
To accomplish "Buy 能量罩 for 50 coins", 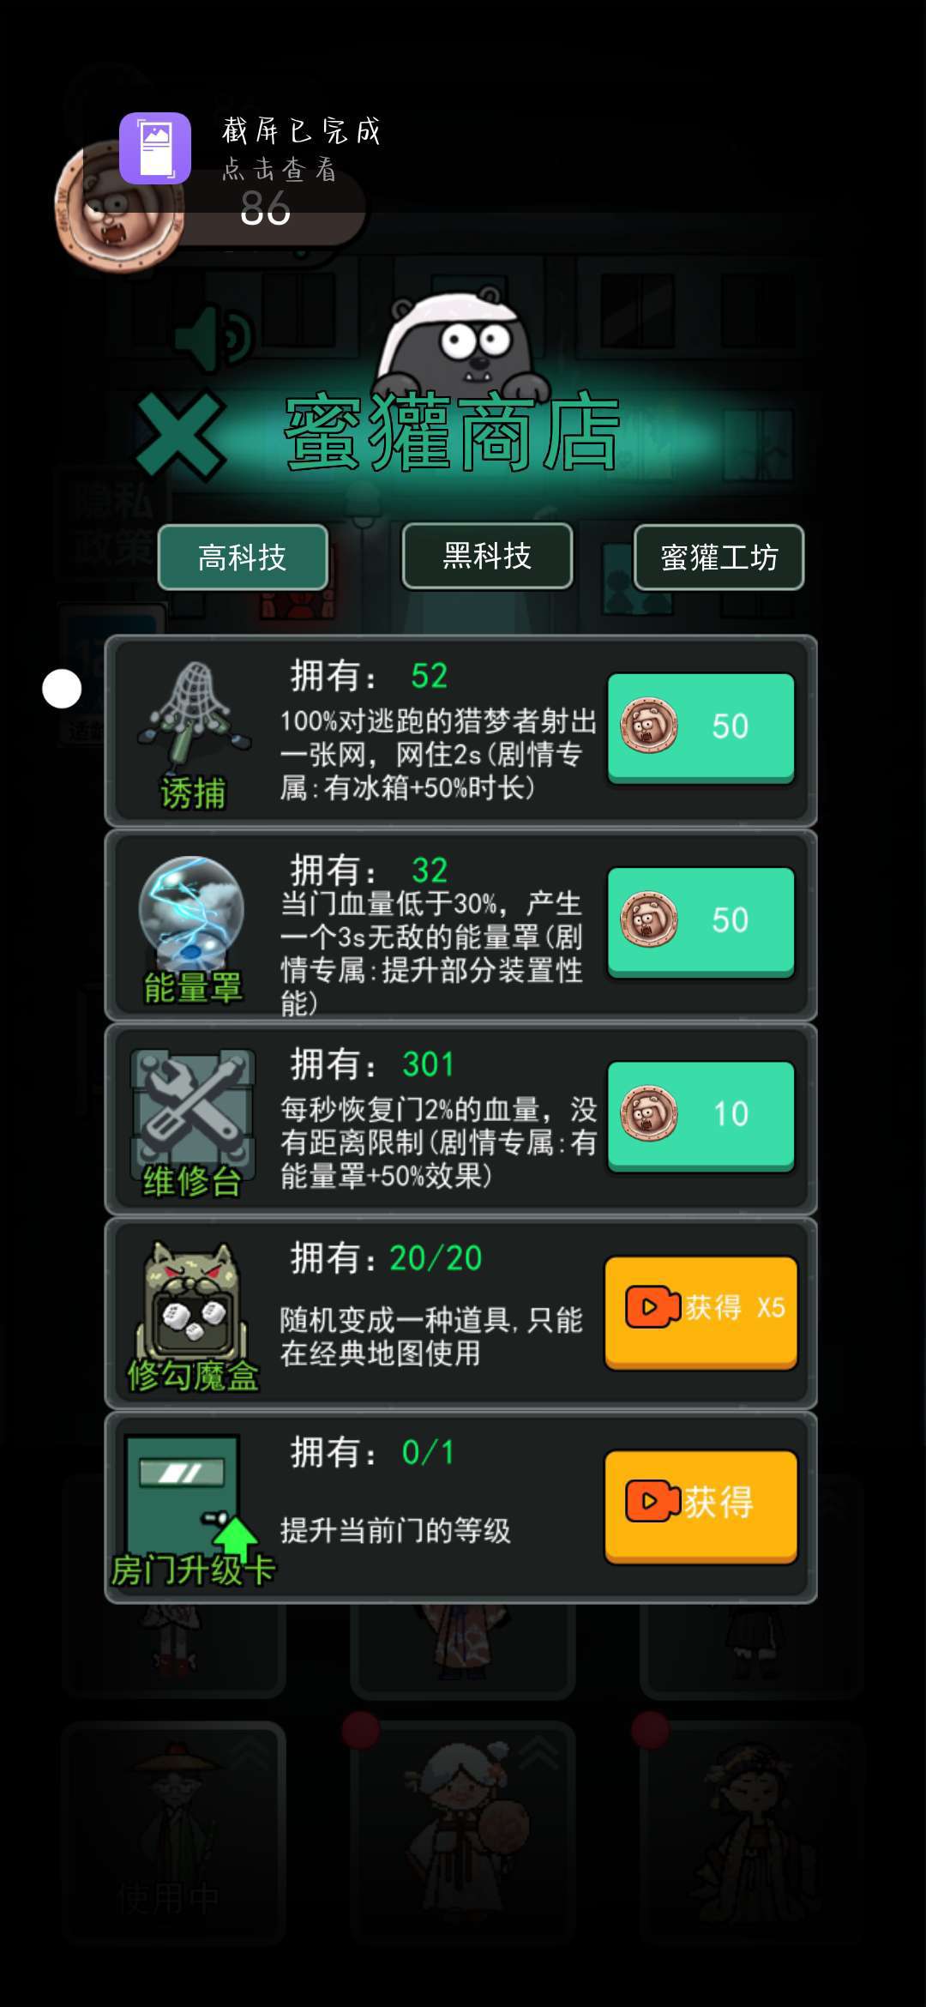I will [701, 921].
